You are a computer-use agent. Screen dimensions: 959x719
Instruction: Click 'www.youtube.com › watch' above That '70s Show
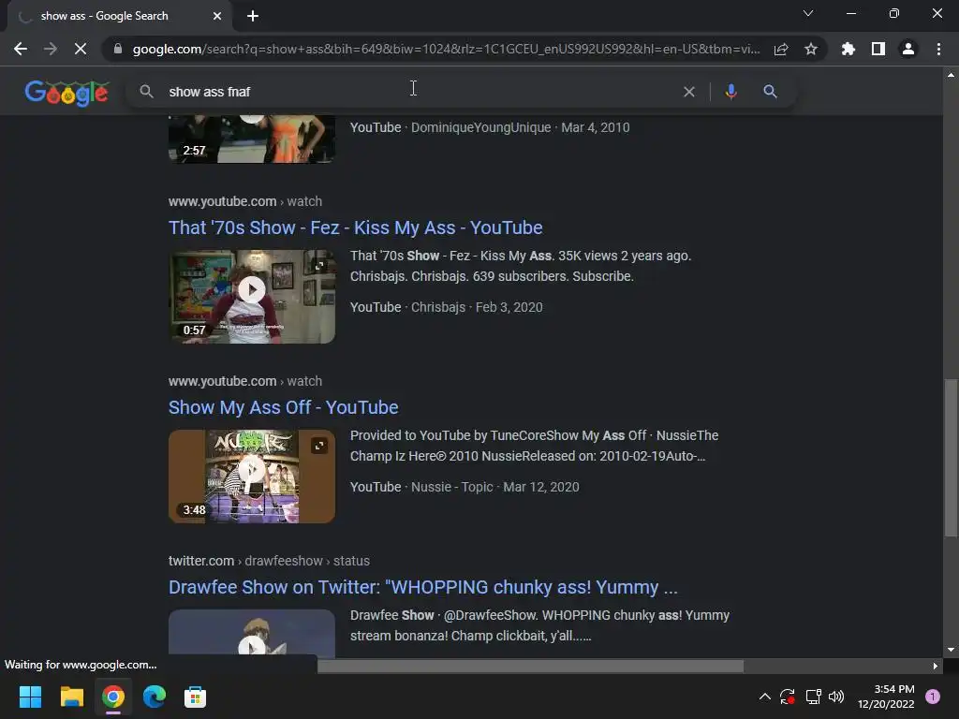(245, 201)
